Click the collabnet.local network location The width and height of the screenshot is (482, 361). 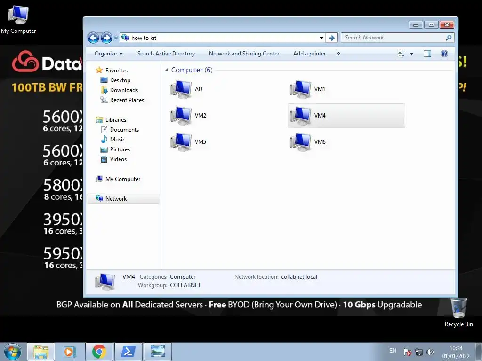299,277
